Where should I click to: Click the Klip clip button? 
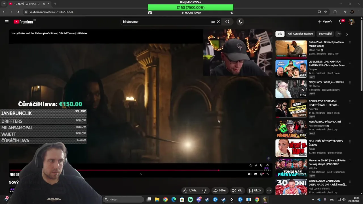pyautogui.click(x=237, y=191)
